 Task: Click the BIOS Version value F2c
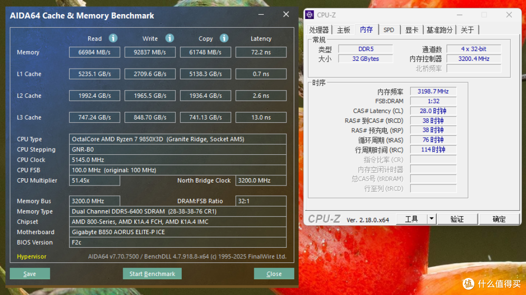[178, 242]
